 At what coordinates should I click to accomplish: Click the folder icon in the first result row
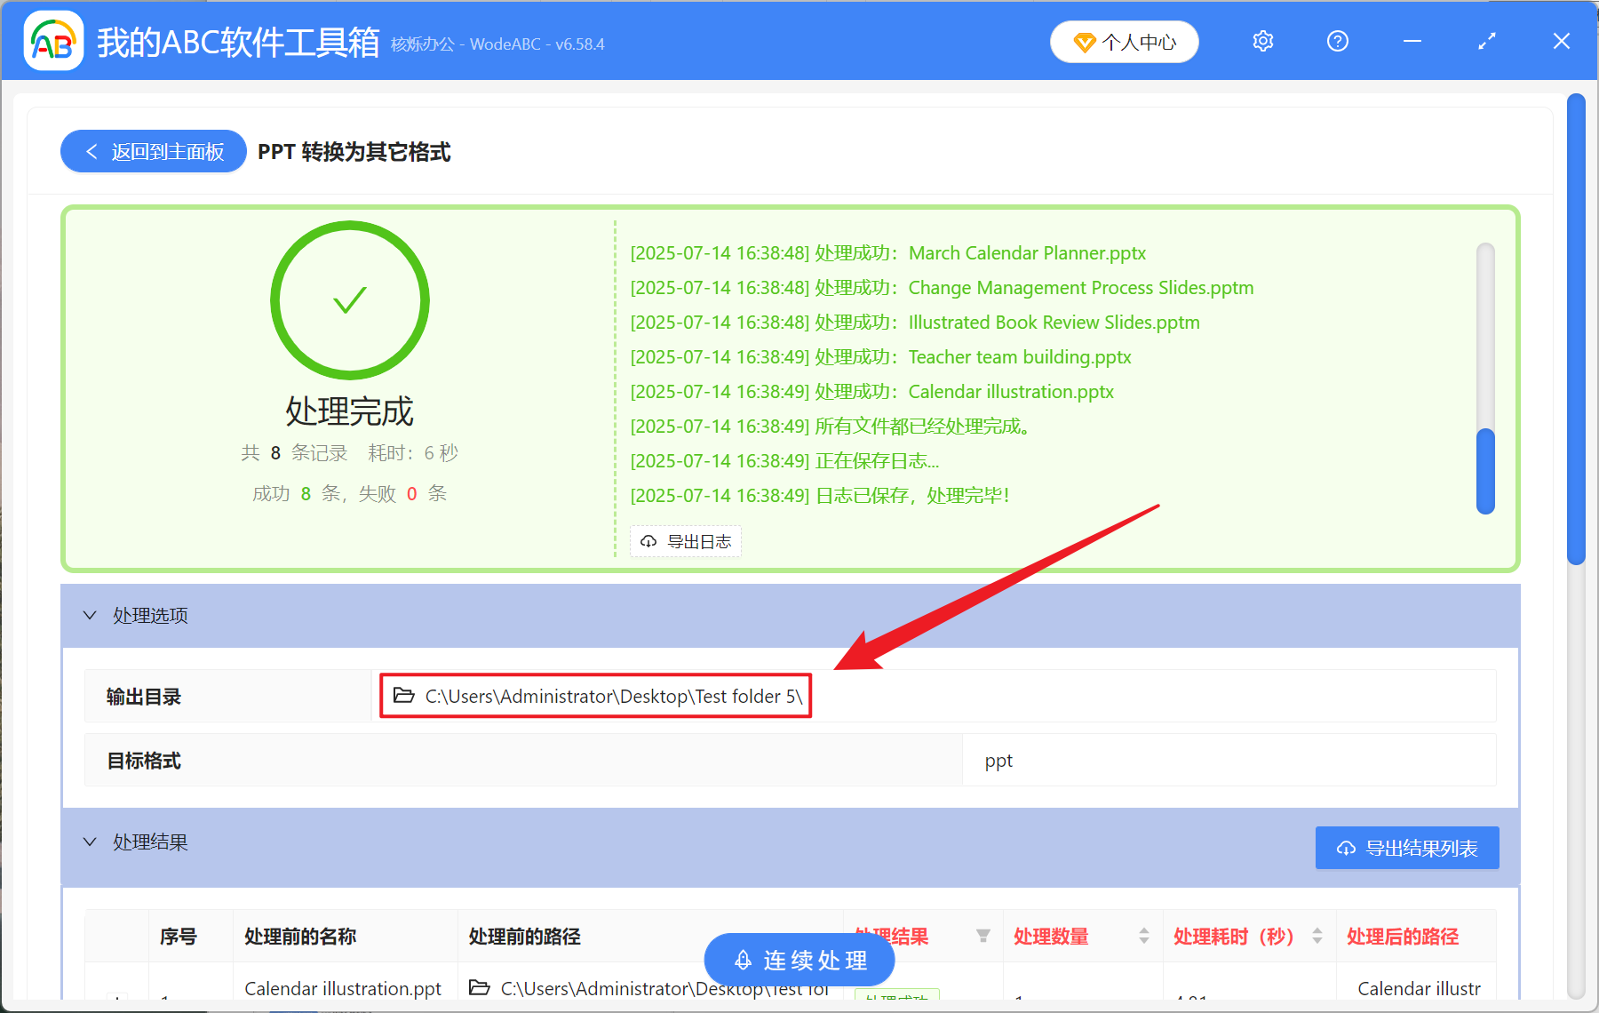point(480,988)
